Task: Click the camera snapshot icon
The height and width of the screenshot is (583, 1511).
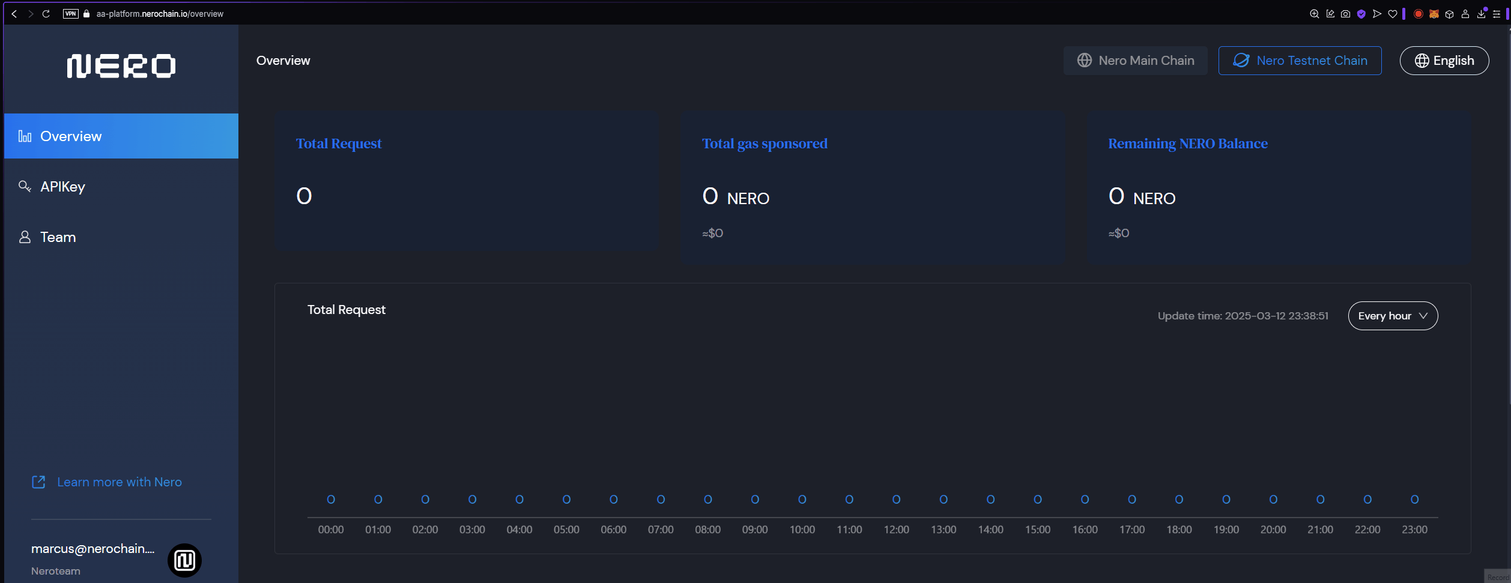Action: click(x=1345, y=14)
